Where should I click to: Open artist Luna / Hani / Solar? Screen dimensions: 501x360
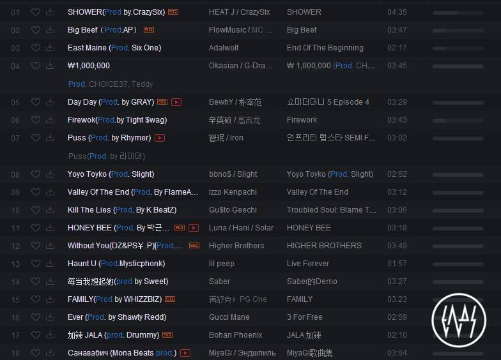[242, 228]
